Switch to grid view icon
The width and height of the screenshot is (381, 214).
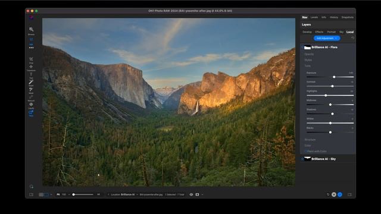point(41,194)
